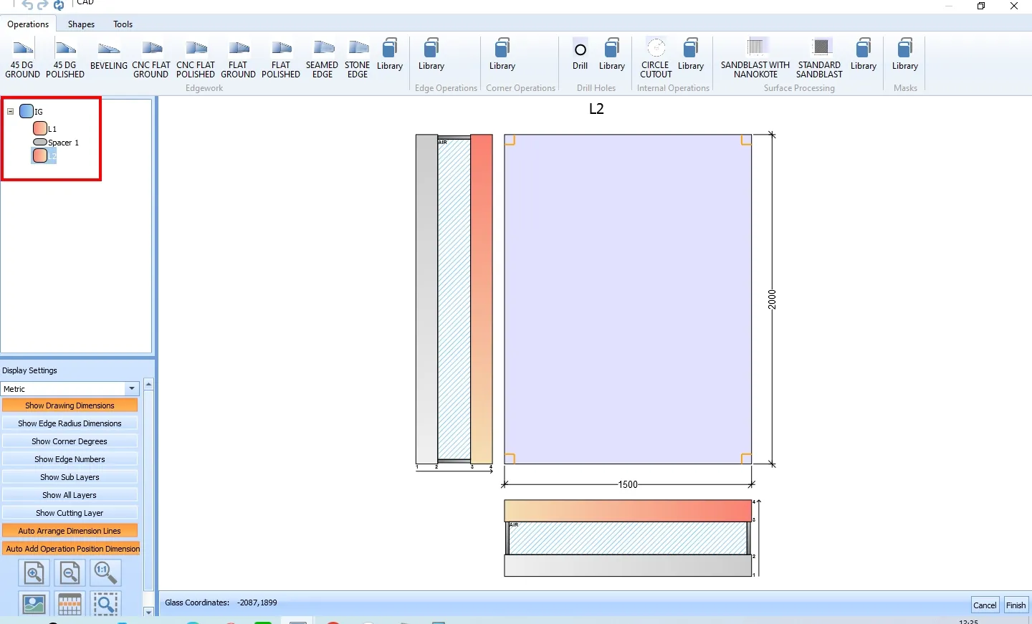Select the Seamed Edge tool

pyautogui.click(x=322, y=59)
